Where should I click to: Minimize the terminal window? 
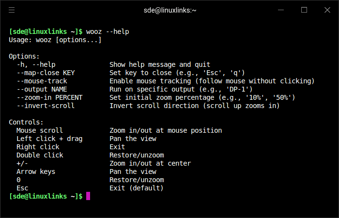click(281, 10)
